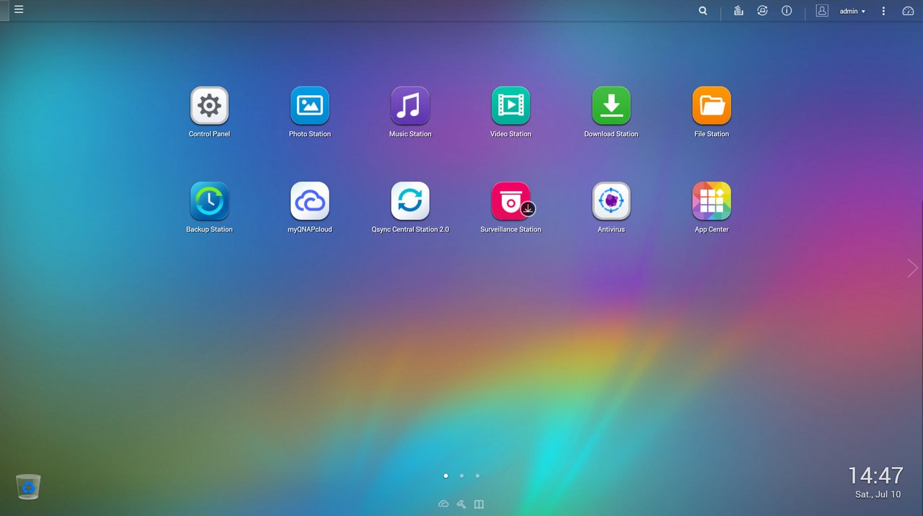The height and width of the screenshot is (516, 923).
Task: Click the 'Sat., Jul 10' date text
Action: pyautogui.click(x=878, y=494)
